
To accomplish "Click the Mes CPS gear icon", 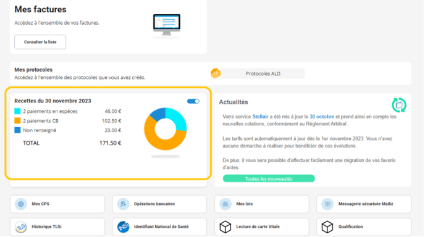I will [x=21, y=204].
